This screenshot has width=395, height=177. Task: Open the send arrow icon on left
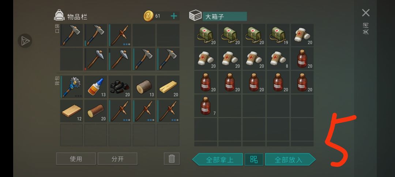click(25, 41)
